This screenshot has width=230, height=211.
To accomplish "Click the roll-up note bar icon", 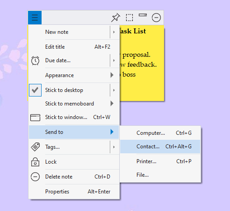I will click(143, 15).
